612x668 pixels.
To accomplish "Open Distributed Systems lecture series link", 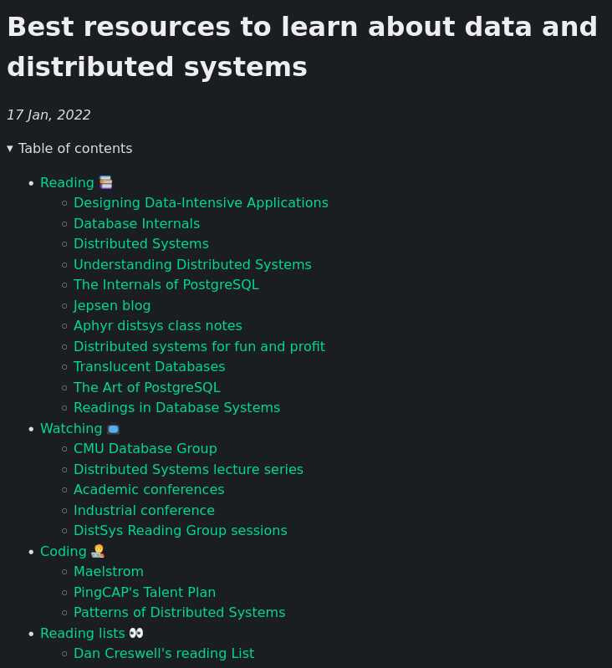I will pos(188,470).
